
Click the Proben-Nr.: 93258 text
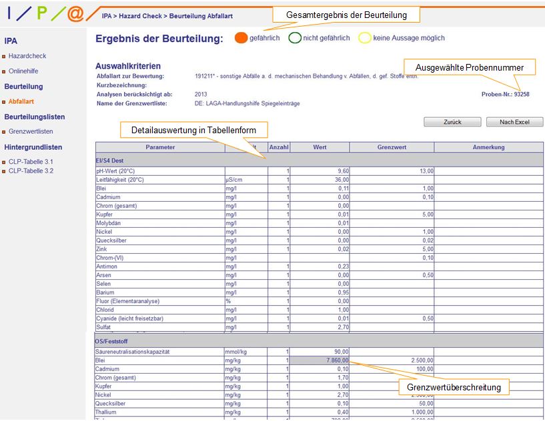click(505, 94)
